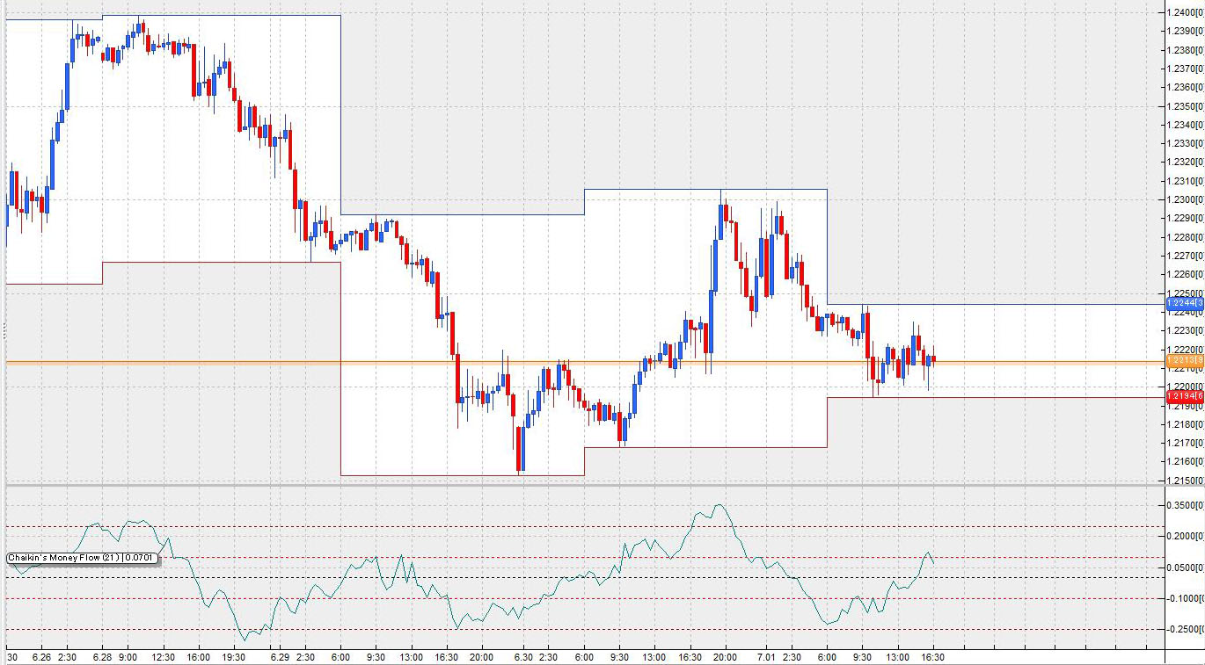Click the 1.2400 price axis label

(x=1186, y=12)
